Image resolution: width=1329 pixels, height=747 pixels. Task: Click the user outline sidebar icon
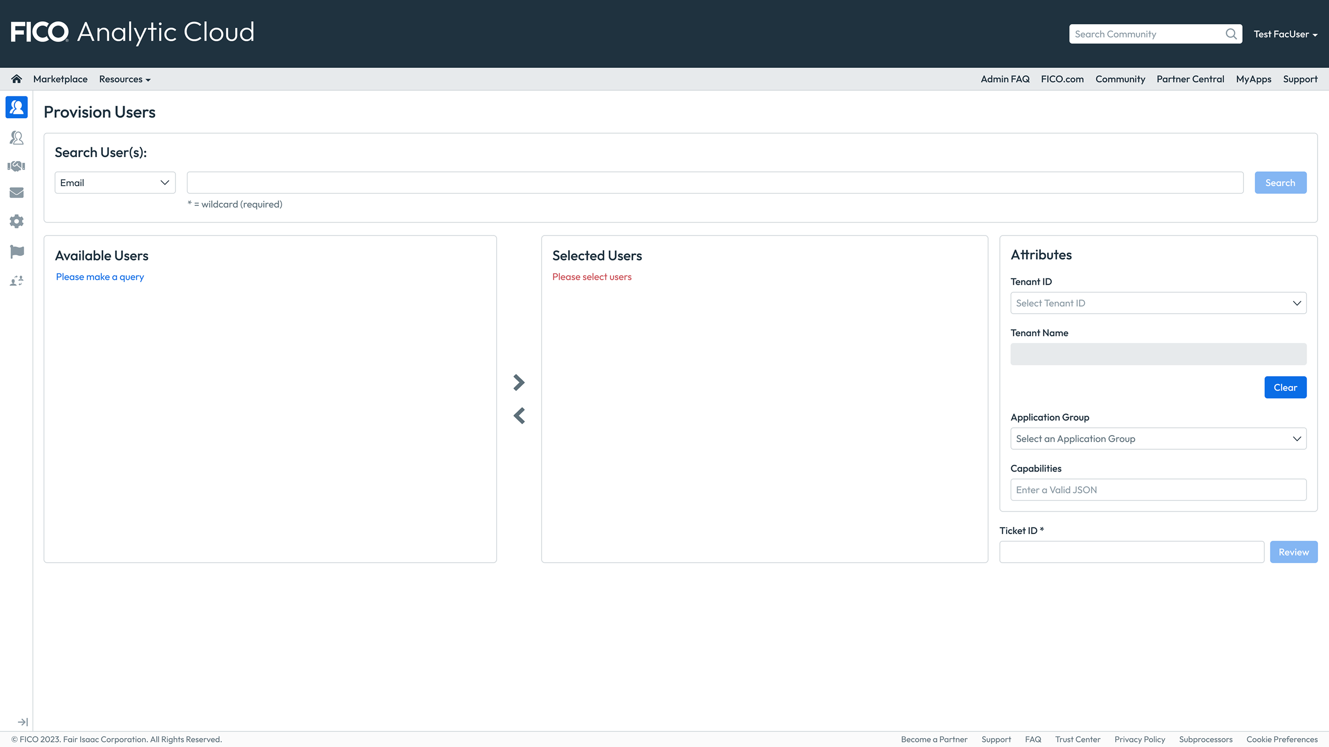[x=17, y=137]
